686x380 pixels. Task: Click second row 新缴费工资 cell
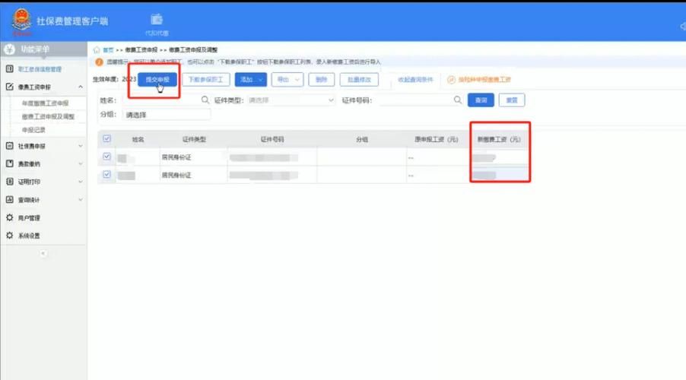499,175
